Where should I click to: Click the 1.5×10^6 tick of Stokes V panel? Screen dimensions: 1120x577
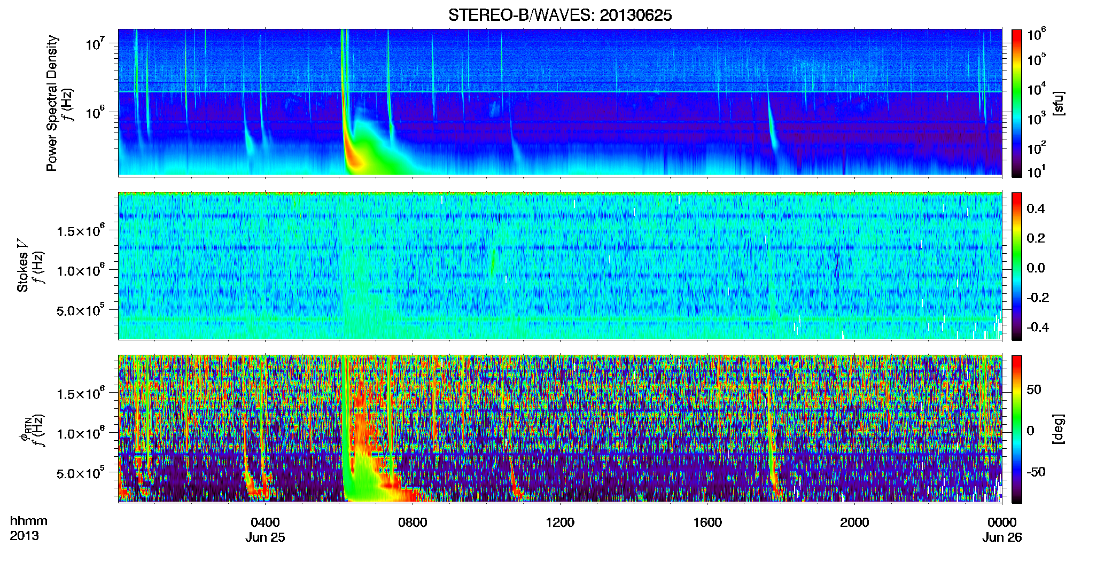click(80, 231)
